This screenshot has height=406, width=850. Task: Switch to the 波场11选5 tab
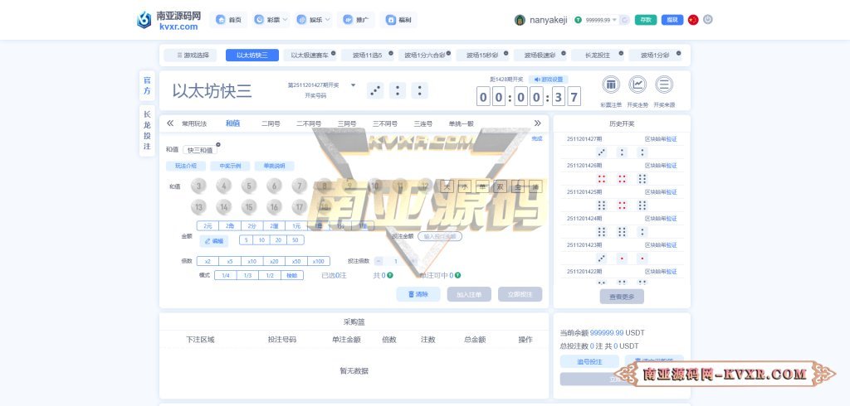pyautogui.click(x=367, y=56)
